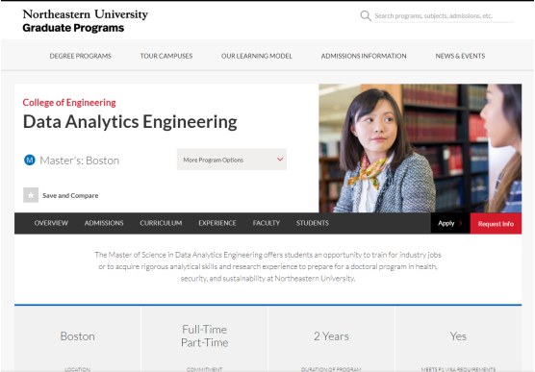Click the students in library hero photo

[420, 148]
